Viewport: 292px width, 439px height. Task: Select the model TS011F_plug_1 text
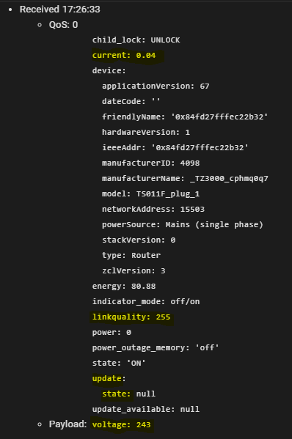tap(168, 193)
